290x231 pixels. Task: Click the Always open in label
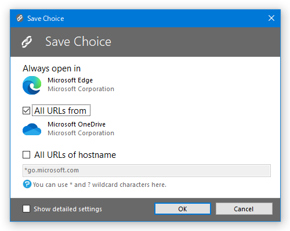(x=52, y=68)
